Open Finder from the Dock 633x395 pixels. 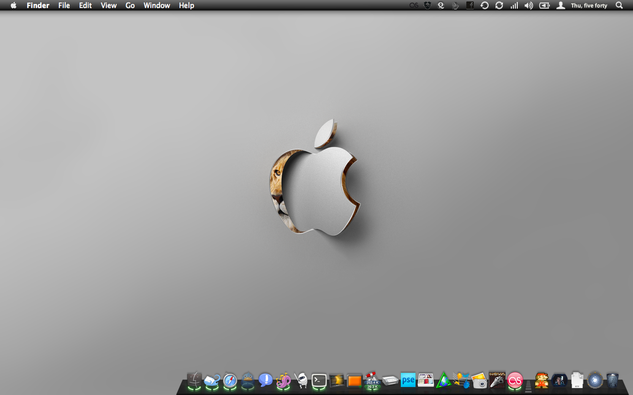[194, 381]
